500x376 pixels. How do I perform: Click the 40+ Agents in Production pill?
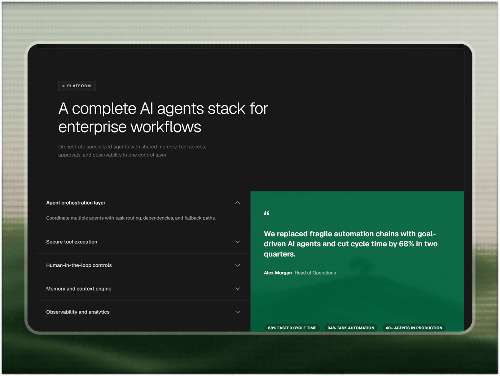coord(414,328)
